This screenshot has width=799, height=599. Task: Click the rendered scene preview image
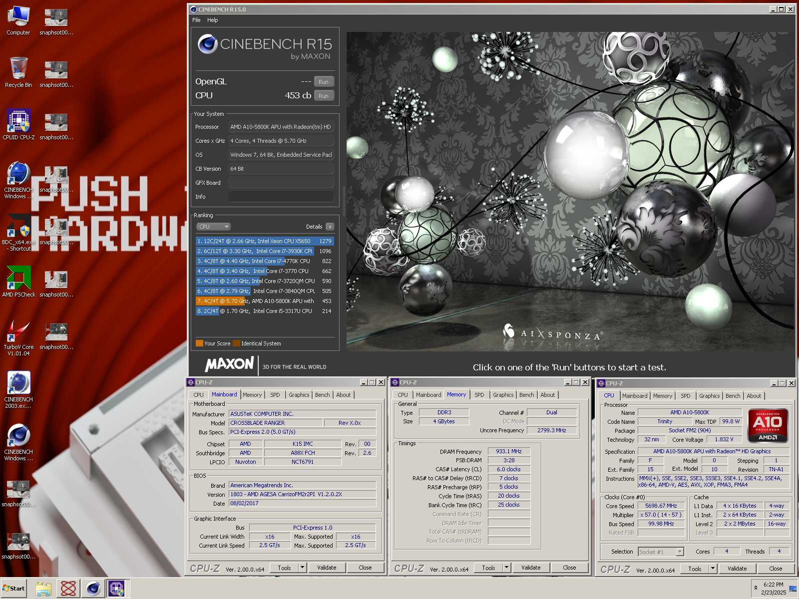(x=570, y=192)
